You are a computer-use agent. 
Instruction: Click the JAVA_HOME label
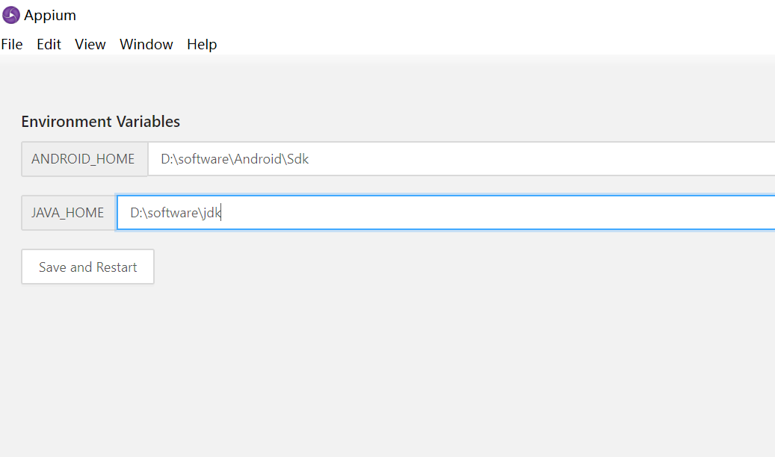pyautogui.click(x=69, y=212)
